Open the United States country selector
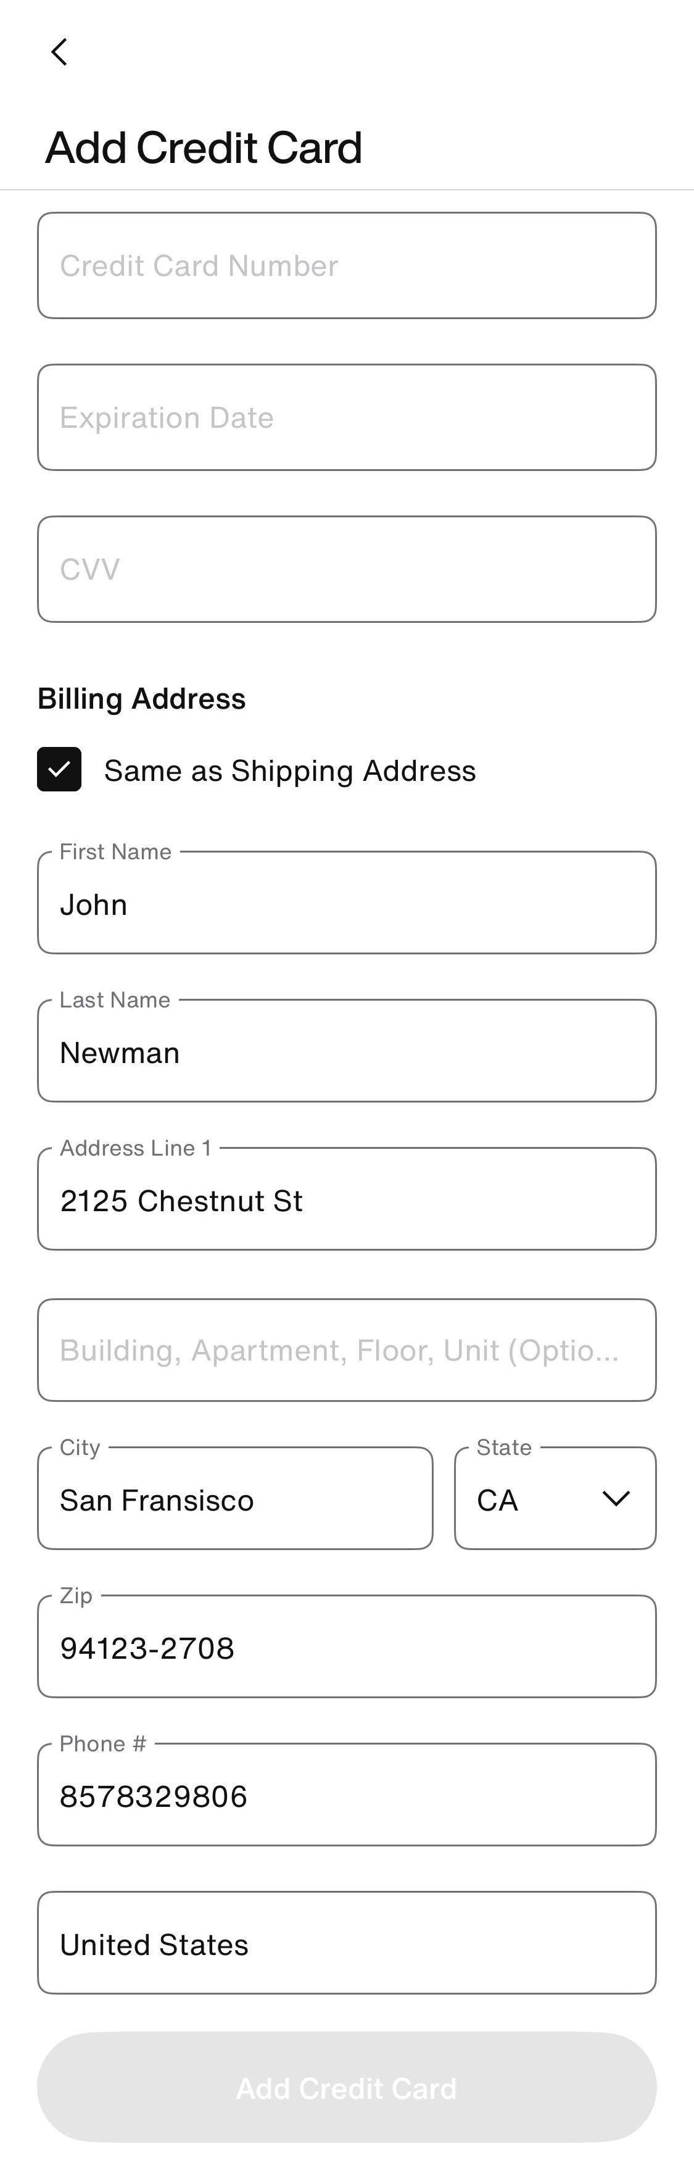 pyautogui.click(x=347, y=1944)
